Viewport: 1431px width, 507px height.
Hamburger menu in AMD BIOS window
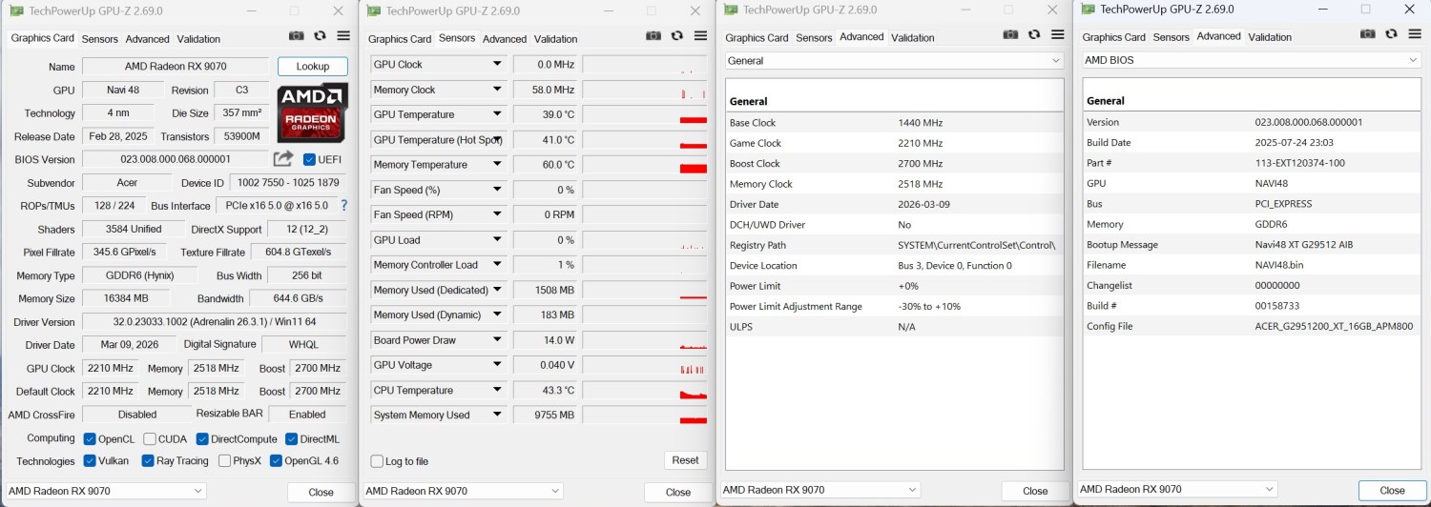(x=1415, y=33)
